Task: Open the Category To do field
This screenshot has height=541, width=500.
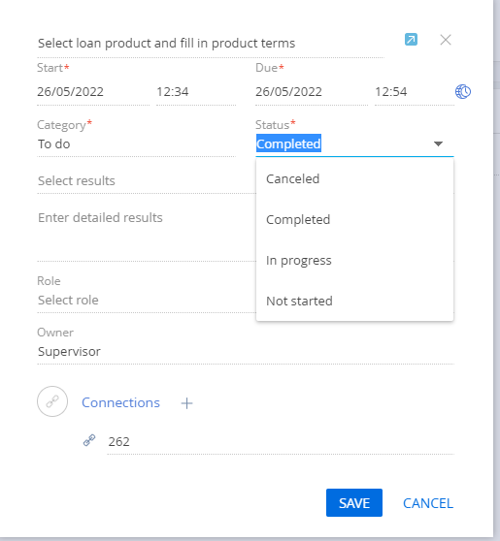Action: coord(136,143)
